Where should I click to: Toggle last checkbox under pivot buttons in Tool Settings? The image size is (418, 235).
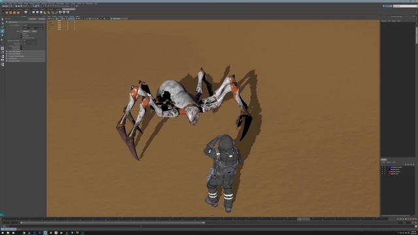click(22, 38)
